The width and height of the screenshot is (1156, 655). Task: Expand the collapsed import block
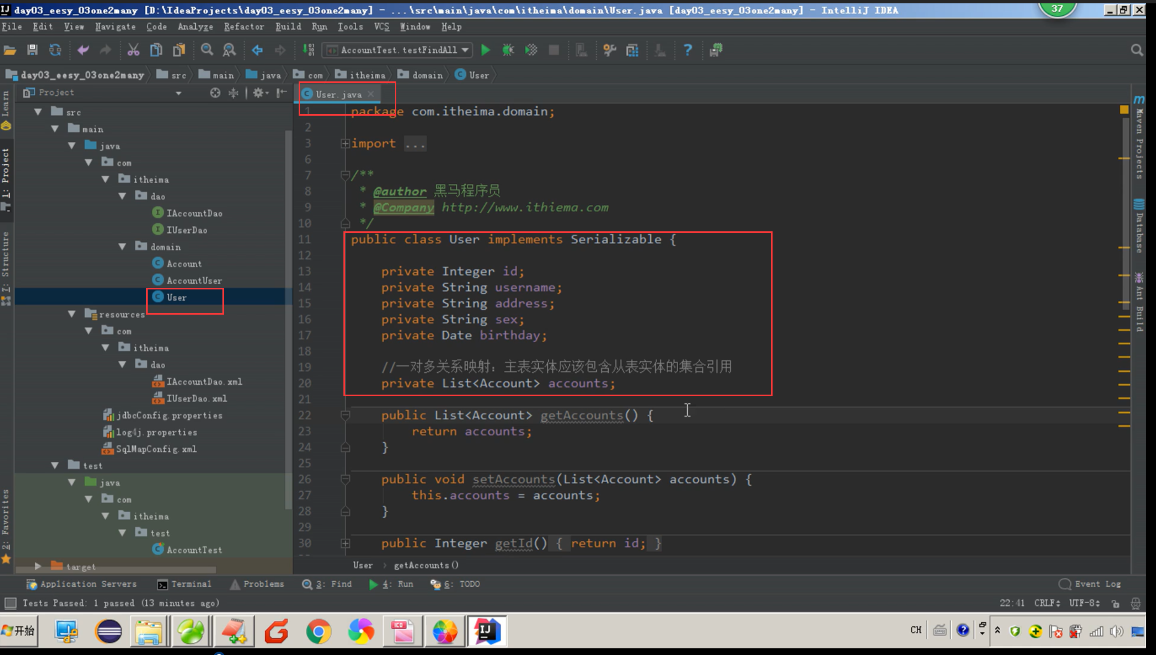[x=345, y=143]
